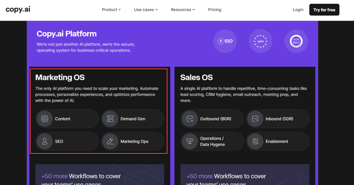Open the Operations / Data Hygene label link

click(213, 141)
